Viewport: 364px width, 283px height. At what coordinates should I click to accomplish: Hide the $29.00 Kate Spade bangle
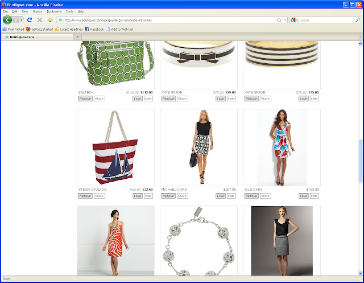click(231, 99)
